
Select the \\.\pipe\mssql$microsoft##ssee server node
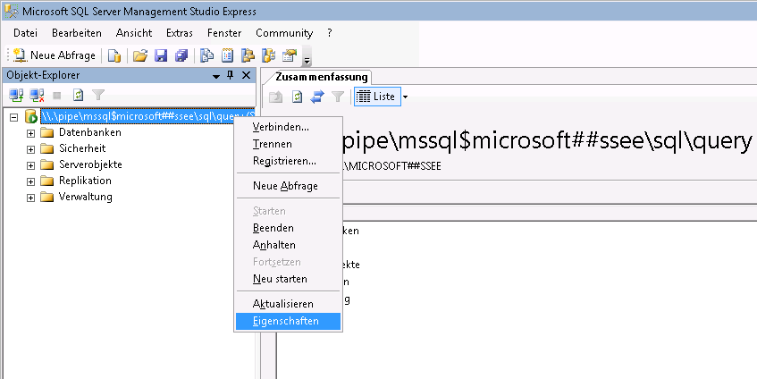(x=147, y=116)
